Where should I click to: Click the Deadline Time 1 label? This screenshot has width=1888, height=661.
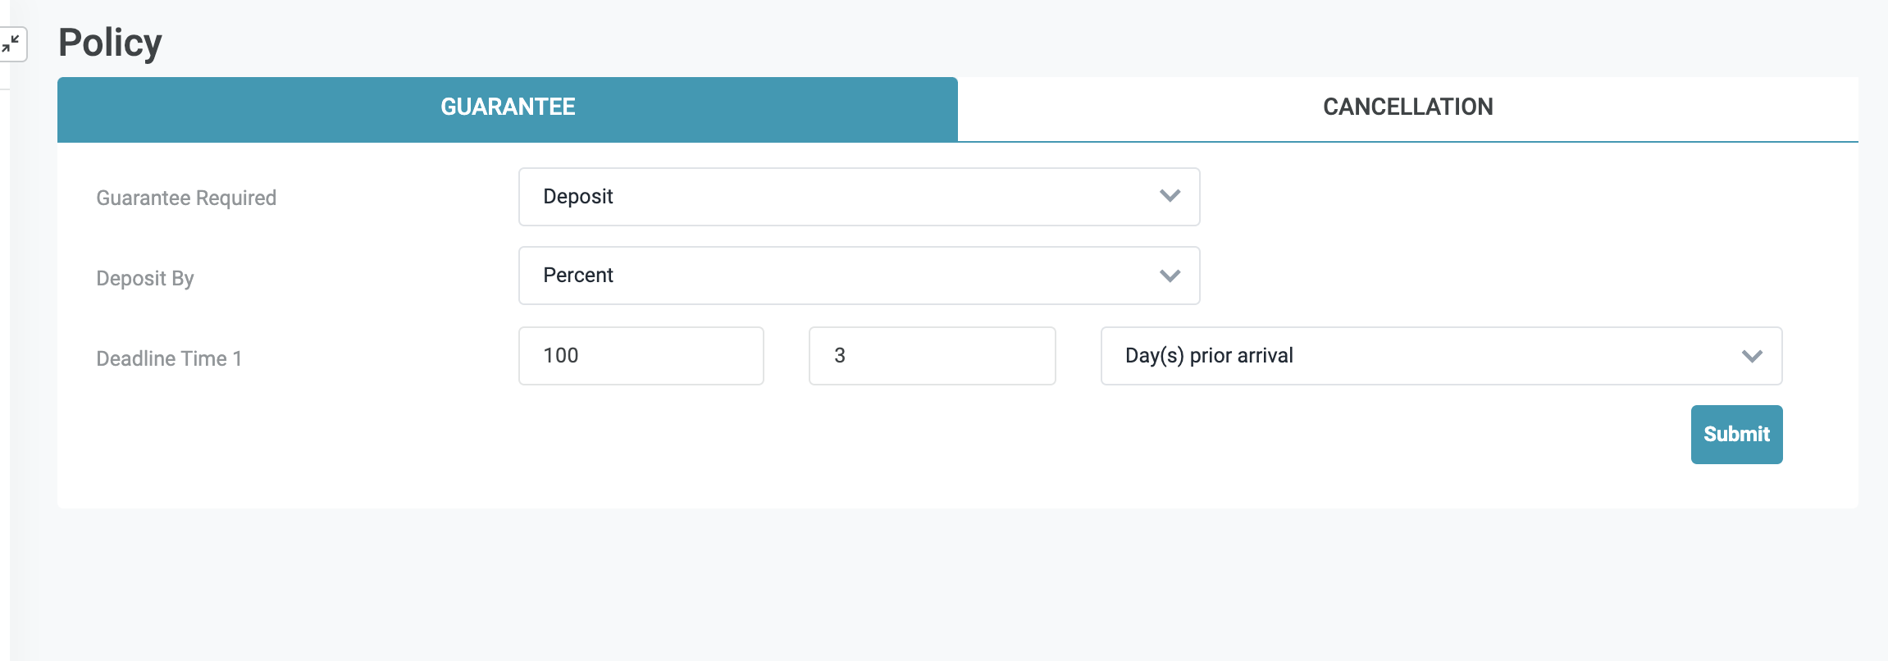(x=169, y=359)
